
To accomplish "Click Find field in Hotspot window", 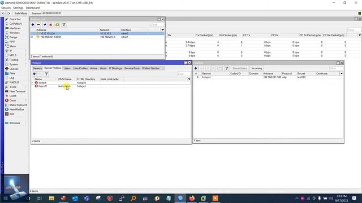I will [x=184, y=74].
